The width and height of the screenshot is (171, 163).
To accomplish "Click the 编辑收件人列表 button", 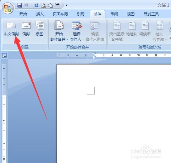I will point(95,32).
